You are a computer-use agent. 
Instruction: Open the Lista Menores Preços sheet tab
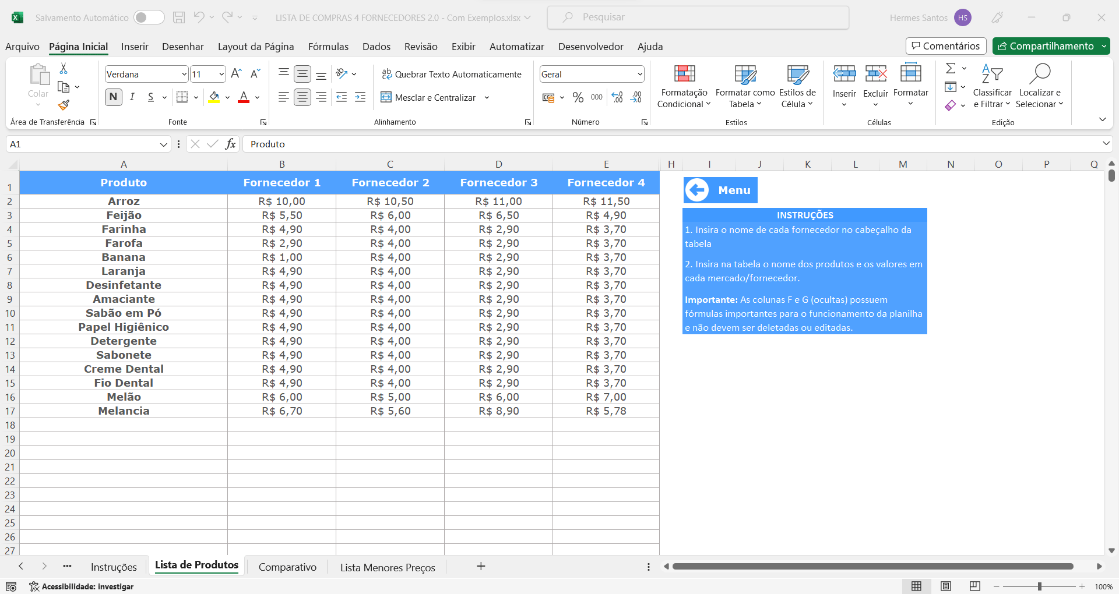(388, 567)
